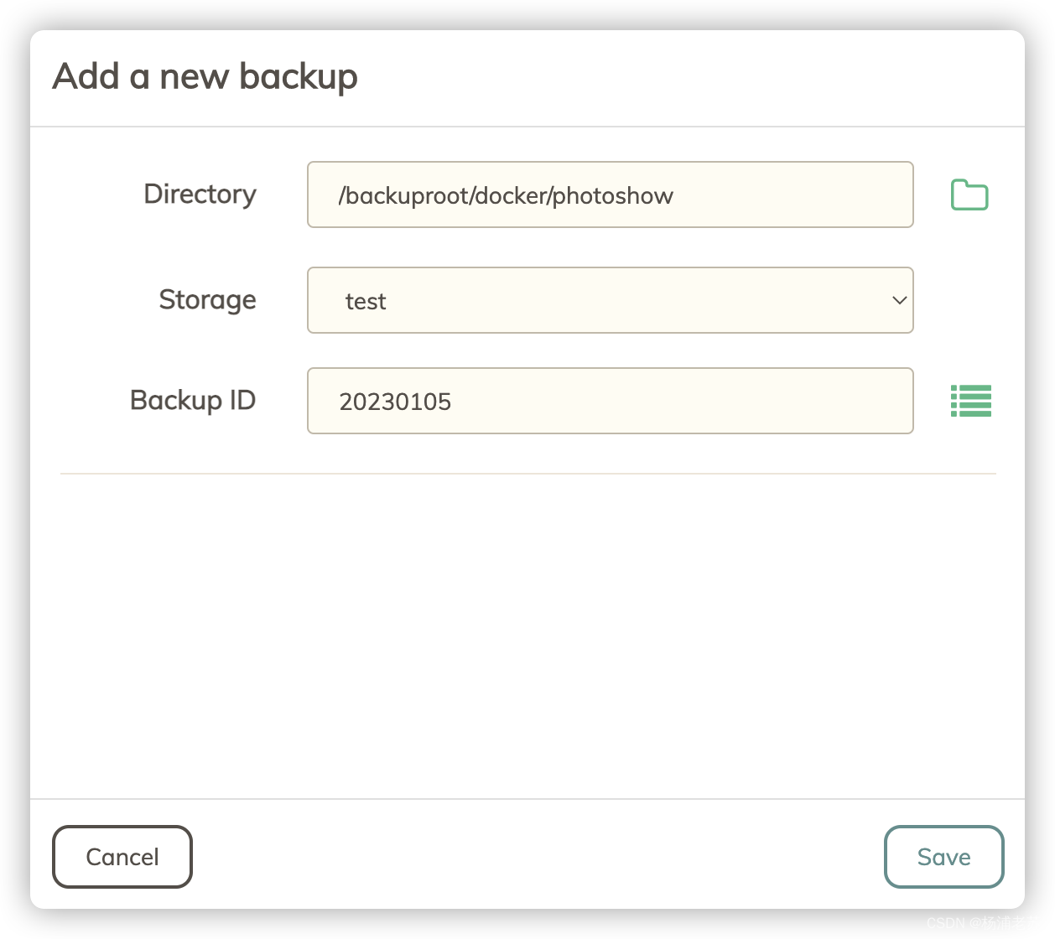Click the Storage field label

[x=207, y=300]
